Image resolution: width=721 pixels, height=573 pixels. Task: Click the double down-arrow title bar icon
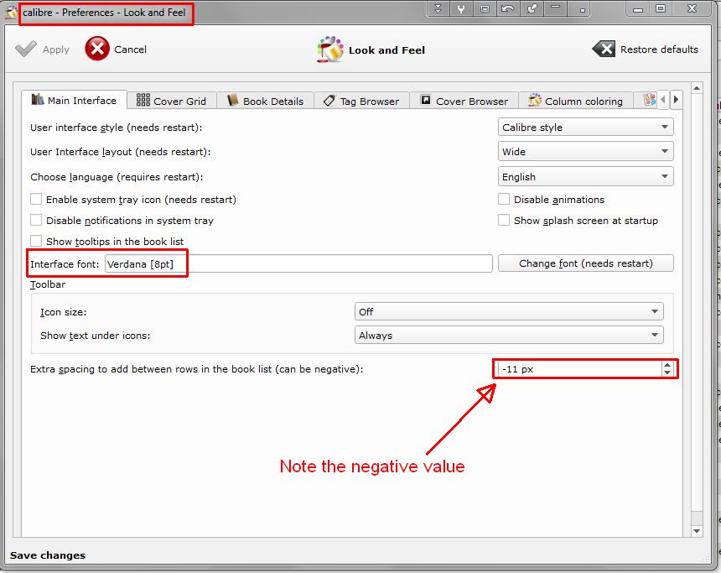[438, 8]
